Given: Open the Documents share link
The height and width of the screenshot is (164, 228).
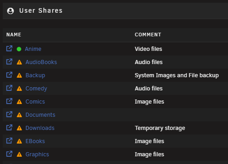Looking at the screenshot, I should tap(41, 115).
